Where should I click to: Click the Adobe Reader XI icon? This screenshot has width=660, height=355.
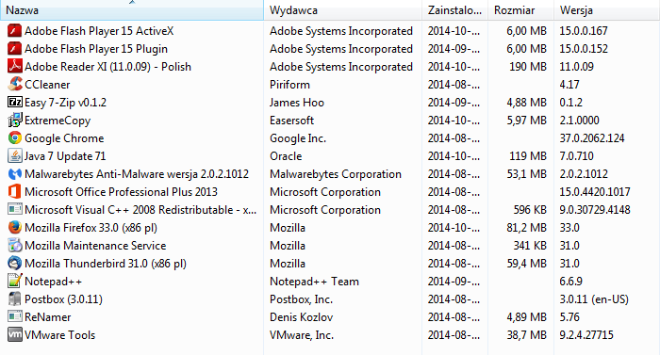(x=15, y=67)
